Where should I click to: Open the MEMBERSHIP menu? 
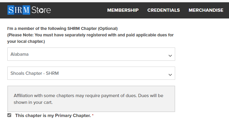123,10
